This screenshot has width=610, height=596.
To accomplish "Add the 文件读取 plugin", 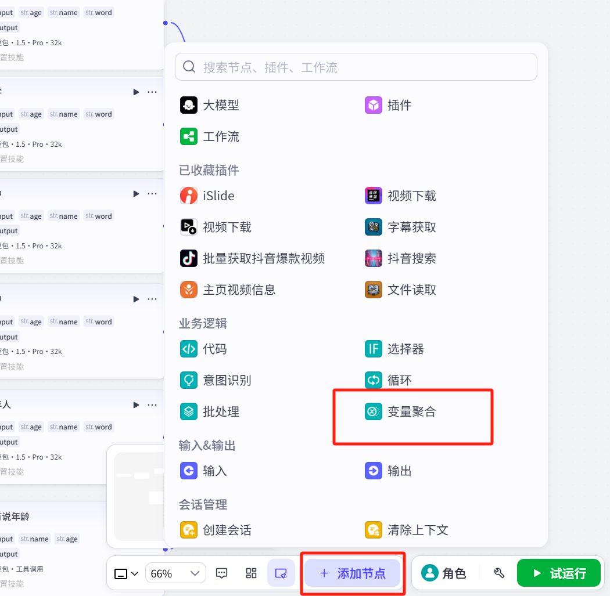I will pos(400,290).
